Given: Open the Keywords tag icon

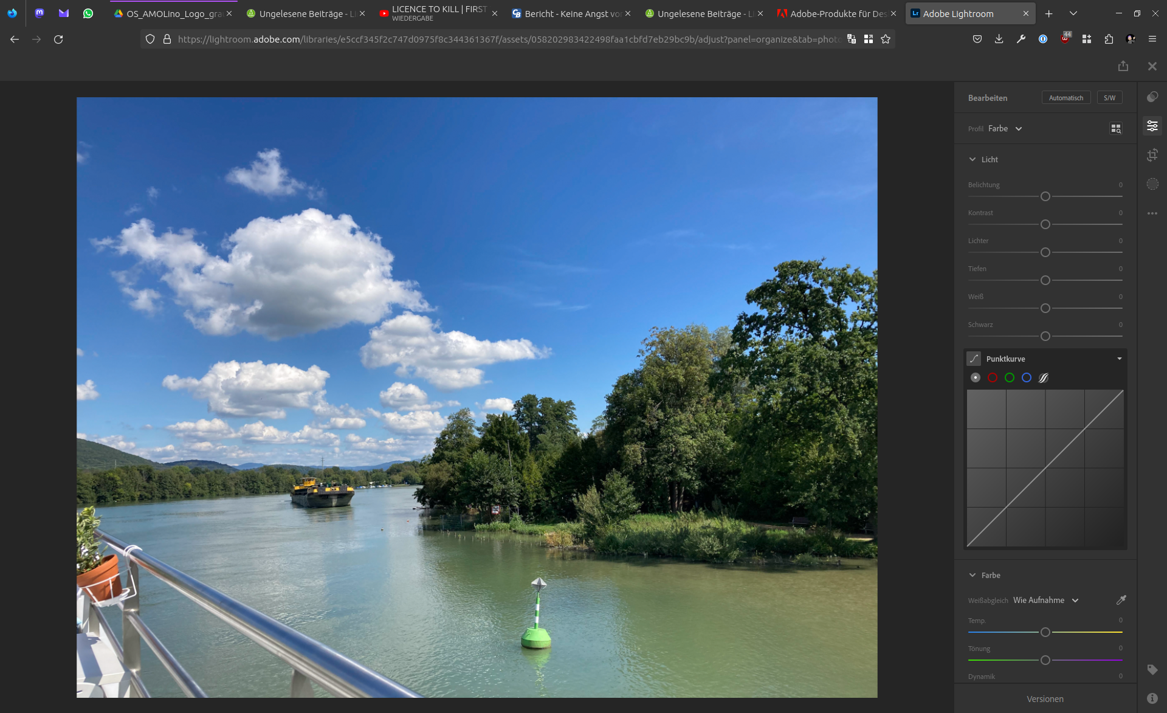Looking at the screenshot, I should coord(1152,669).
